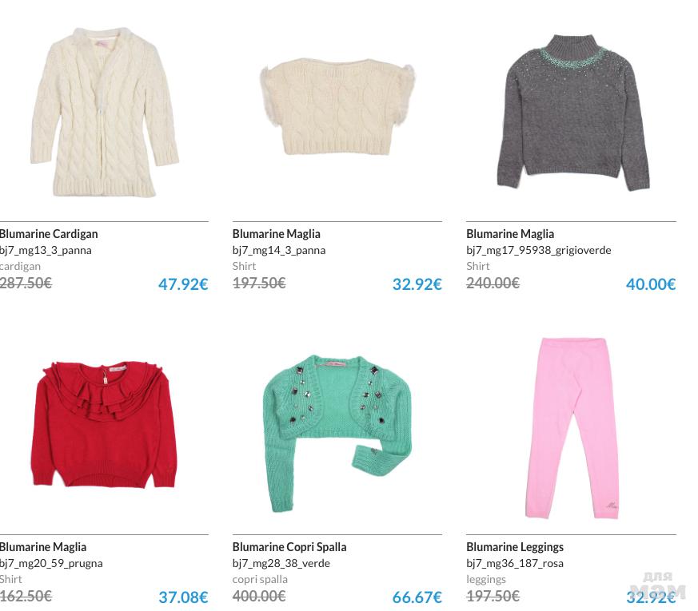The image size is (698, 611).
Task: Open the pink leggings image
Action: click(x=572, y=428)
